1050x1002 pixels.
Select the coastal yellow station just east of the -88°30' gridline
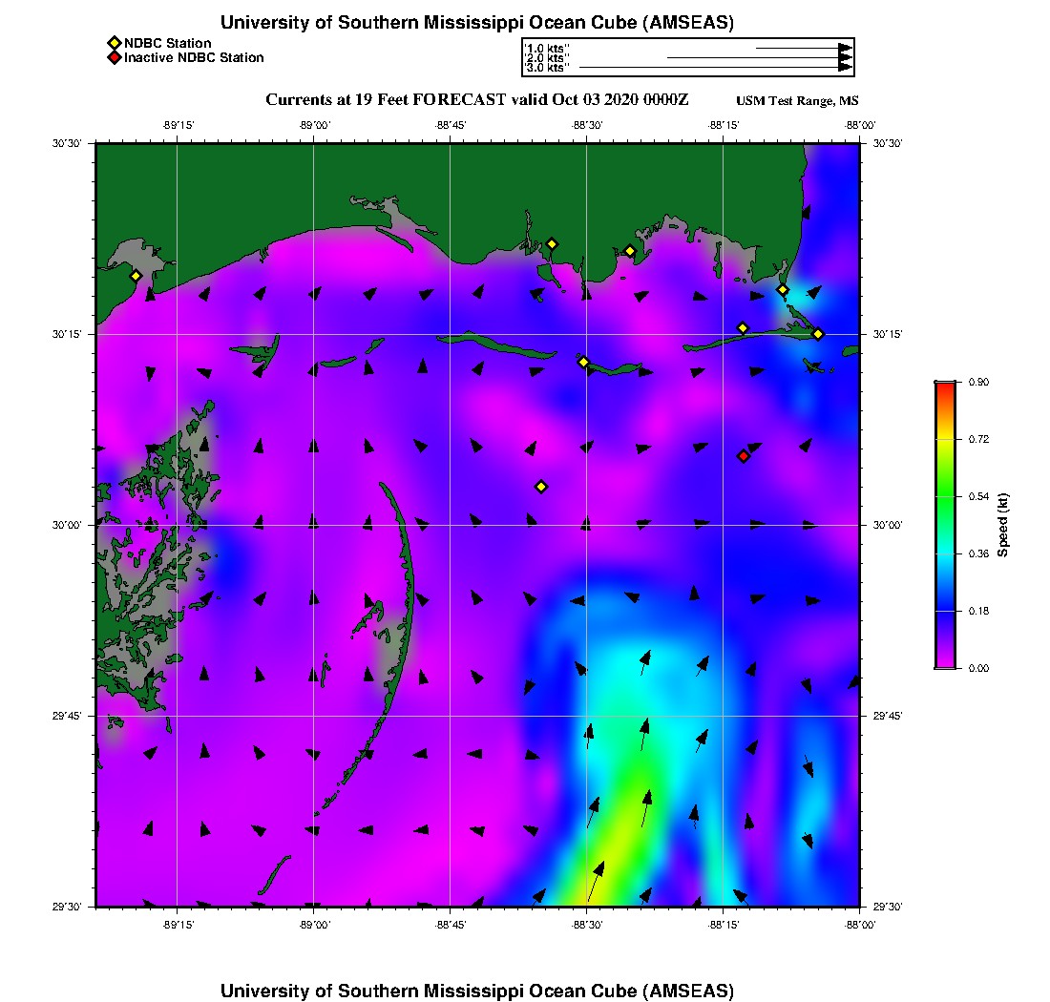[x=629, y=252]
